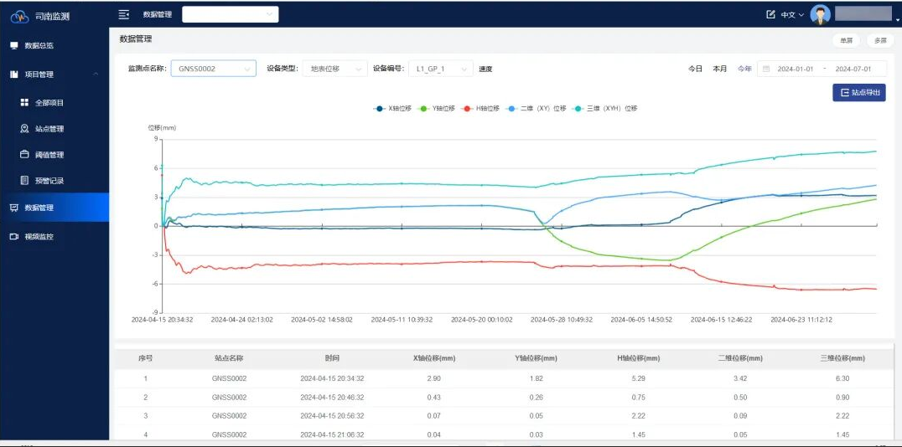
Task: Expand the 设备类型 地表位移 dropdown
Action: pos(334,69)
